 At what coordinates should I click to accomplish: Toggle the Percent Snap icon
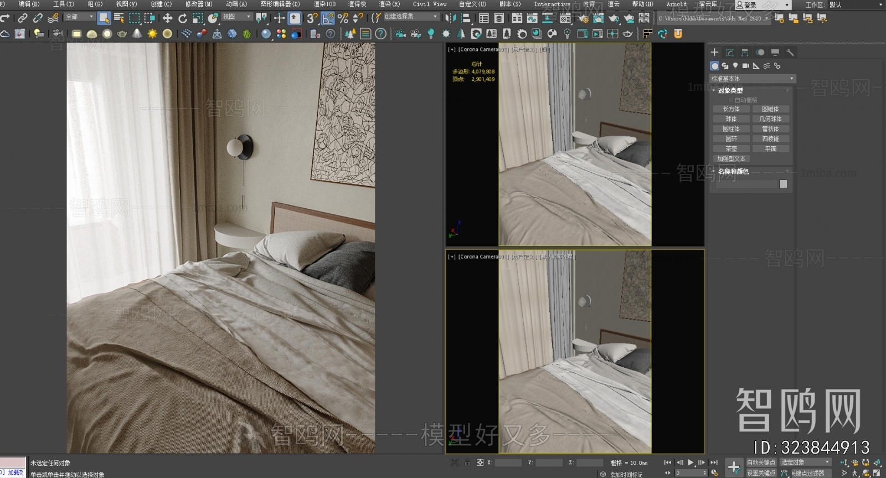click(x=343, y=18)
